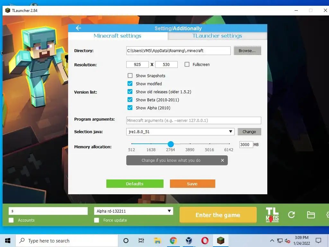329x247 pixels.
Task: Open TL Mods pack icon
Action: [272, 215]
